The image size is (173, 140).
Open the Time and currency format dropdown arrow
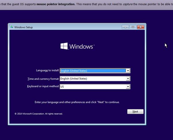coord(128,79)
